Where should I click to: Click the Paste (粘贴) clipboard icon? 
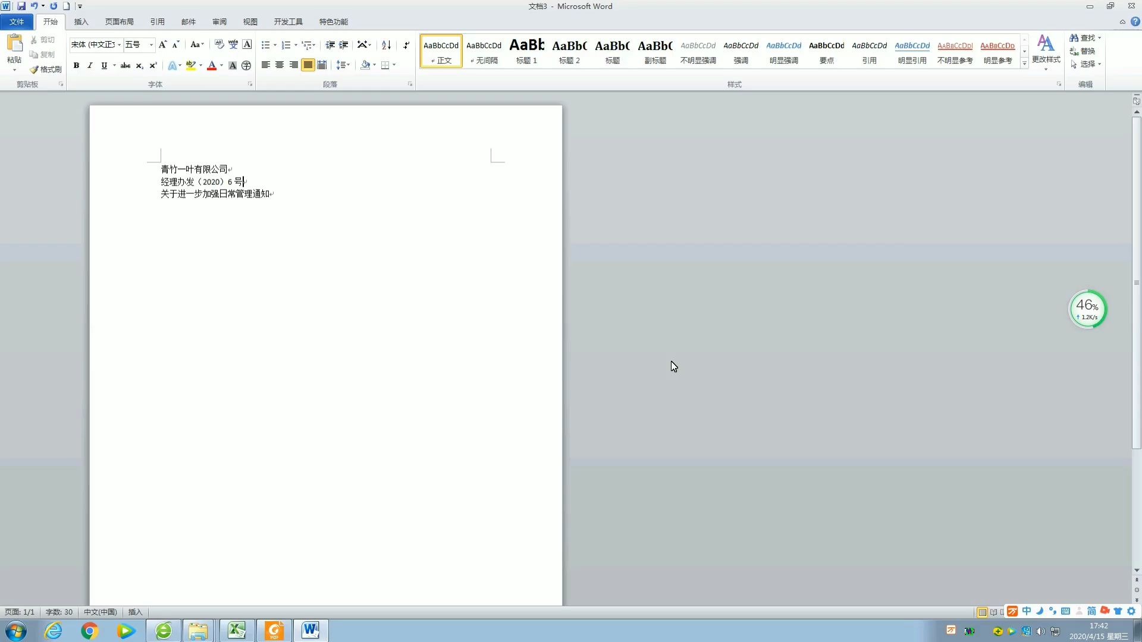[14, 44]
